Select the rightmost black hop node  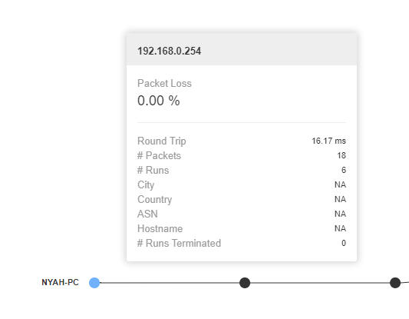click(x=395, y=283)
